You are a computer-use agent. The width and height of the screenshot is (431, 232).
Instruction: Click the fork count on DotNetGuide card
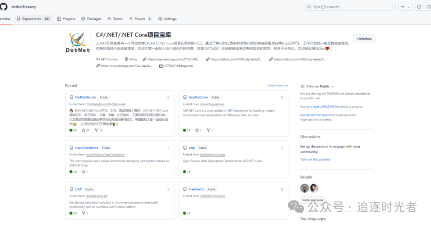(99, 130)
